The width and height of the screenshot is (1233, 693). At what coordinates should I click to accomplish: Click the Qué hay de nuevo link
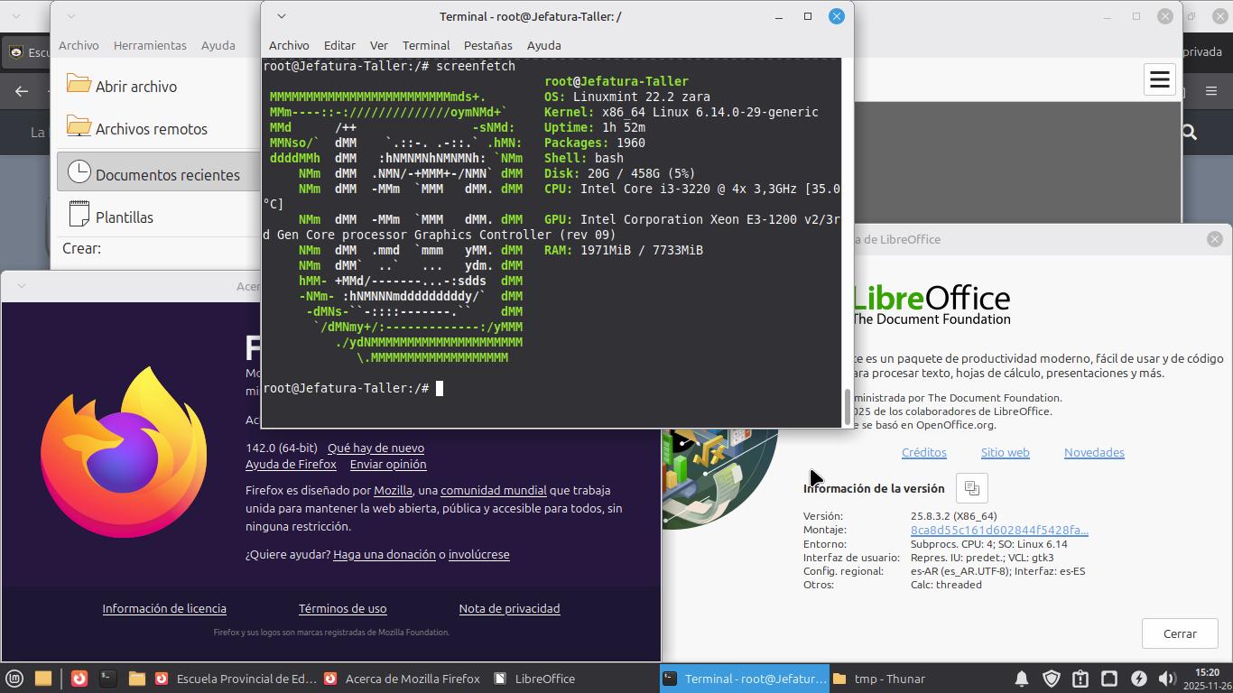click(x=375, y=448)
